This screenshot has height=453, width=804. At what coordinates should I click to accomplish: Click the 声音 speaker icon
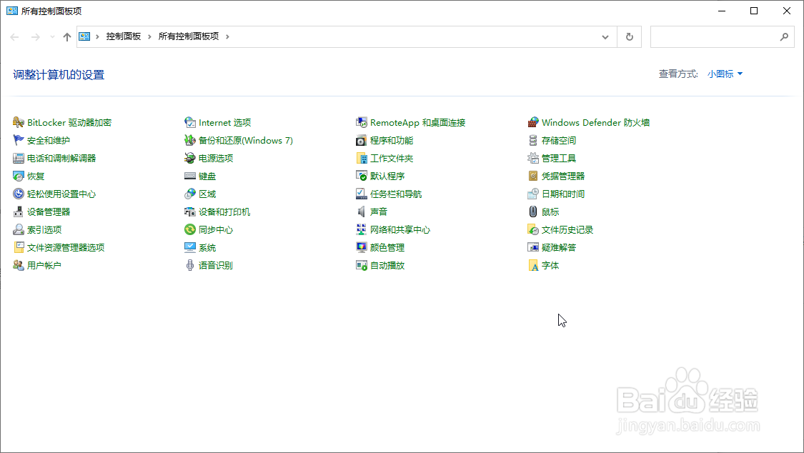click(362, 211)
